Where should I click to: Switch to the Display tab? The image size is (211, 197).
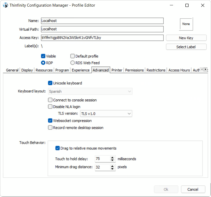[x=27, y=70]
